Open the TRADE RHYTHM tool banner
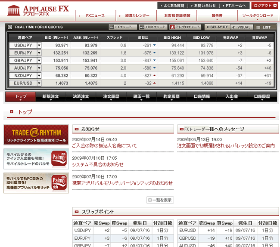 [x=36, y=135]
